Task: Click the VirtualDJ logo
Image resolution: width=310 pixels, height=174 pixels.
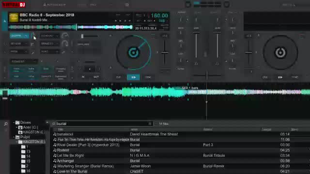Action: point(14,4)
